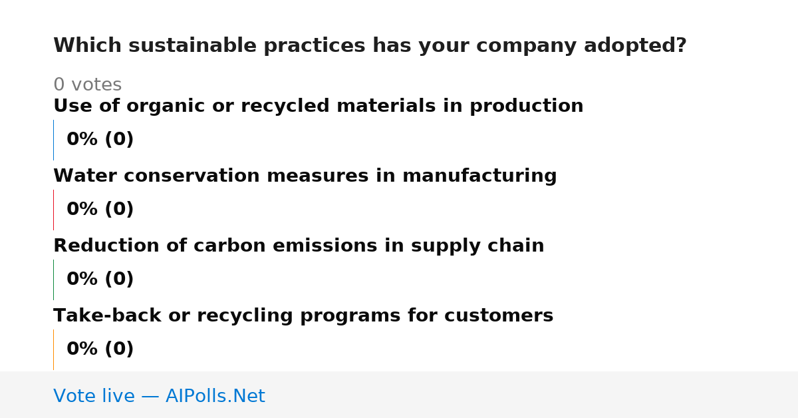
Task: Click the gray footer bar area
Action: coord(399,395)
